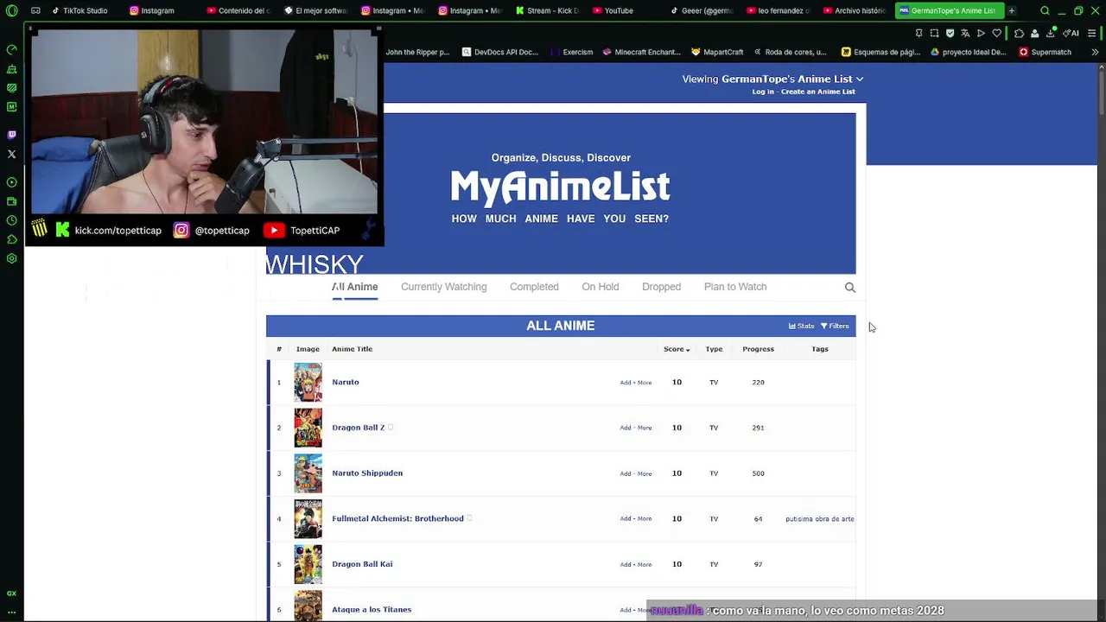The height and width of the screenshot is (622, 1106).
Task: Open the sidebar history clock icon
Action: [x=11, y=220]
